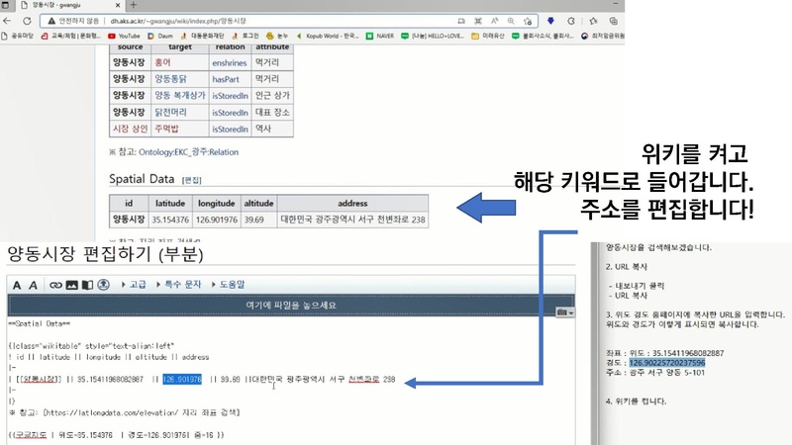Open browser collections icon
The height and width of the screenshot is (445, 792).
click(x=613, y=21)
